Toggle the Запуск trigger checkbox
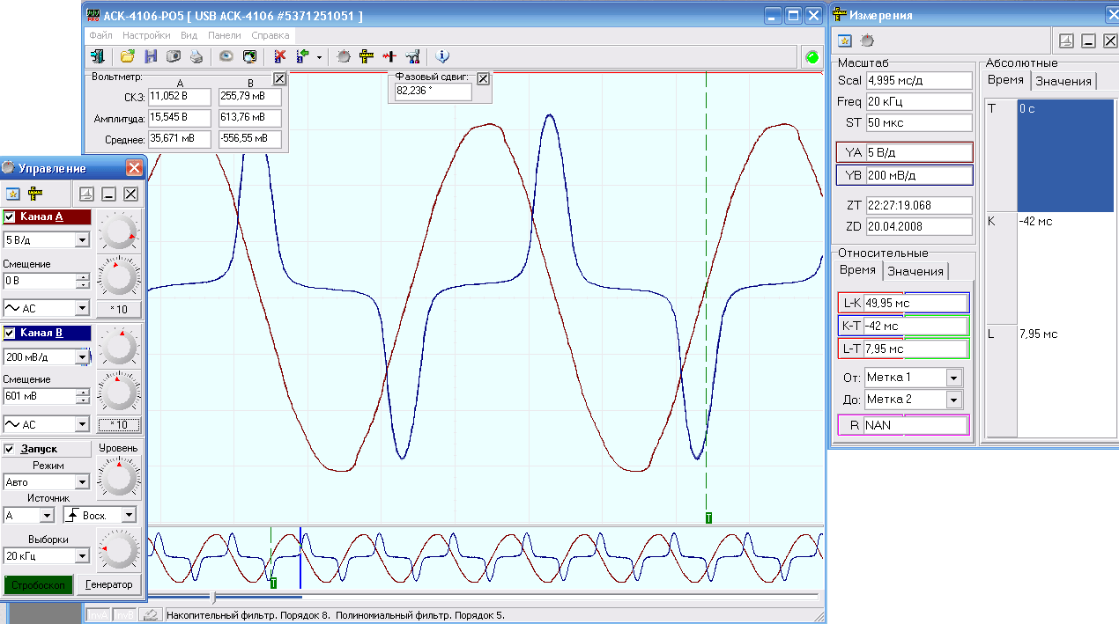The image size is (1119, 624). [10, 449]
